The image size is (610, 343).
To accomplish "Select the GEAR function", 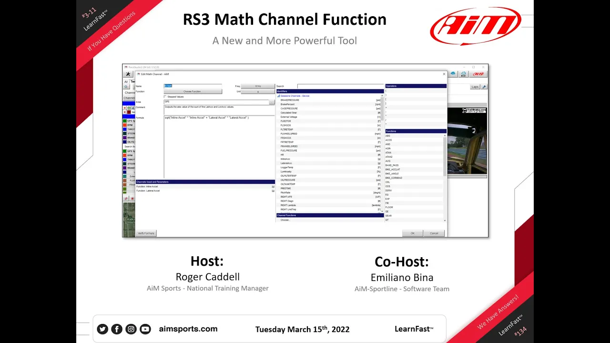I will 414,216.
